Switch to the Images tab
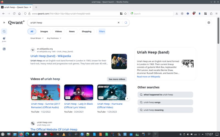Viewport: 220px width, 137px height. [44, 32]
